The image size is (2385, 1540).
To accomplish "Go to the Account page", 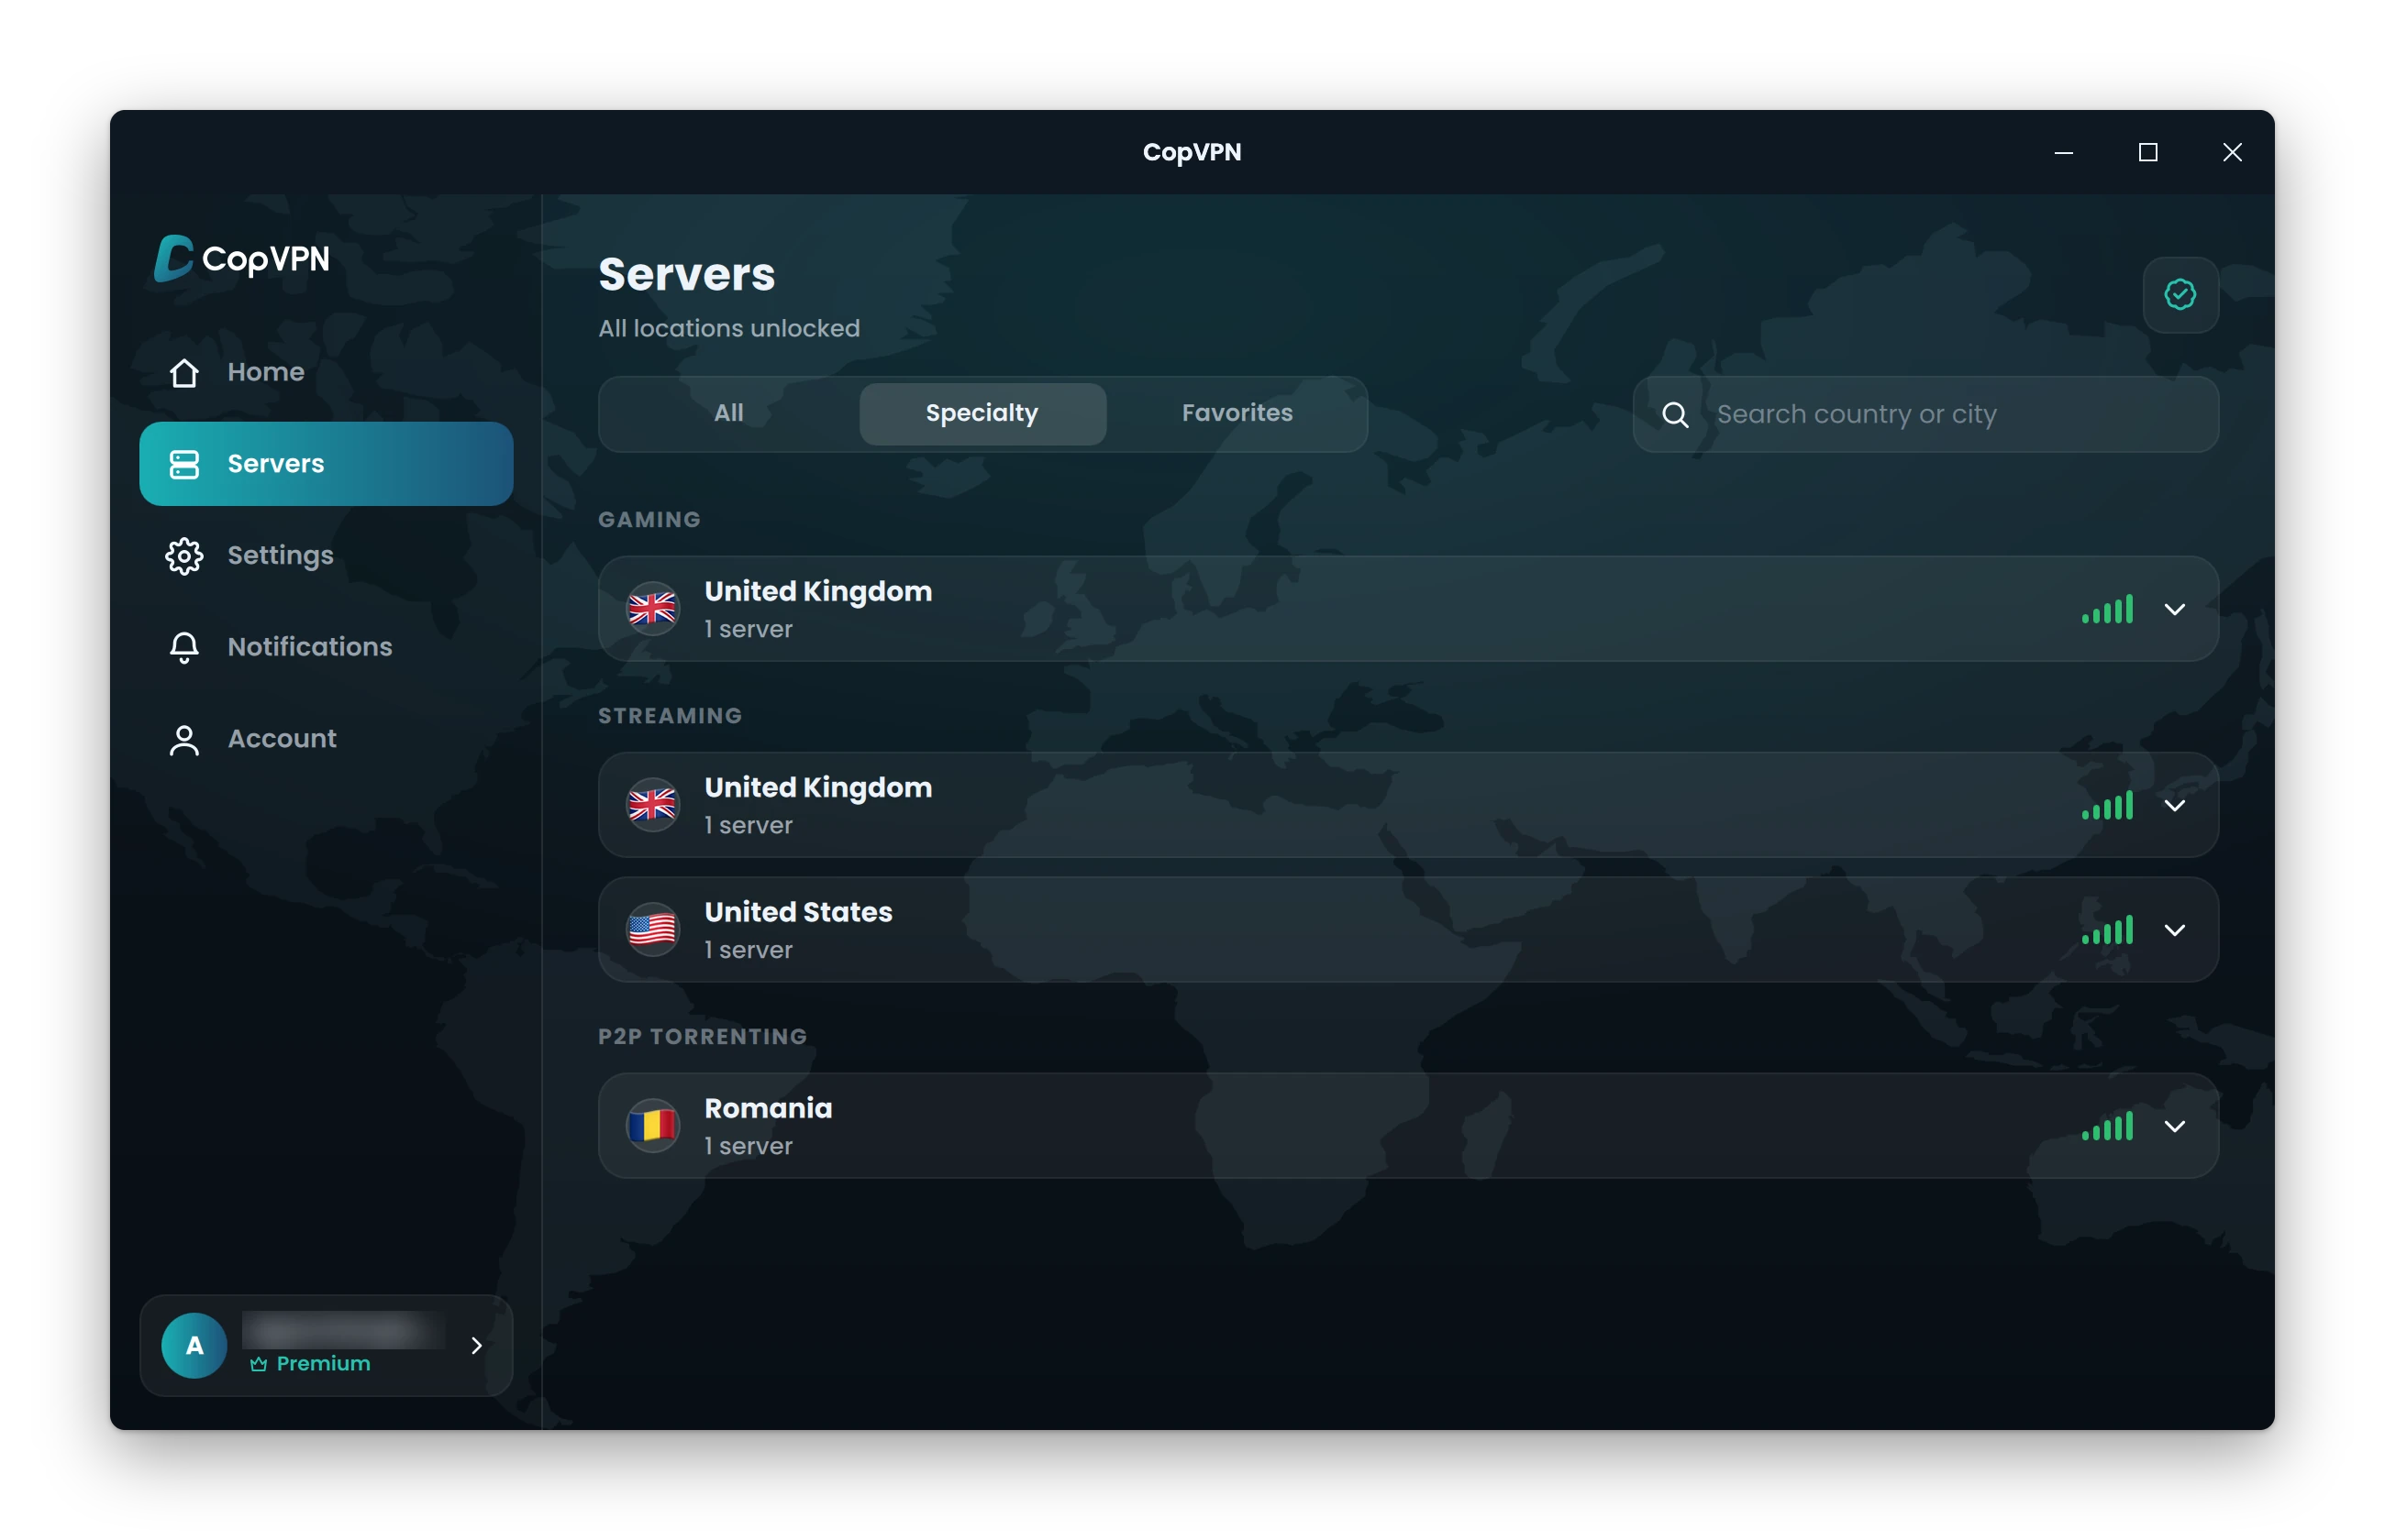I will pyautogui.click(x=327, y=739).
